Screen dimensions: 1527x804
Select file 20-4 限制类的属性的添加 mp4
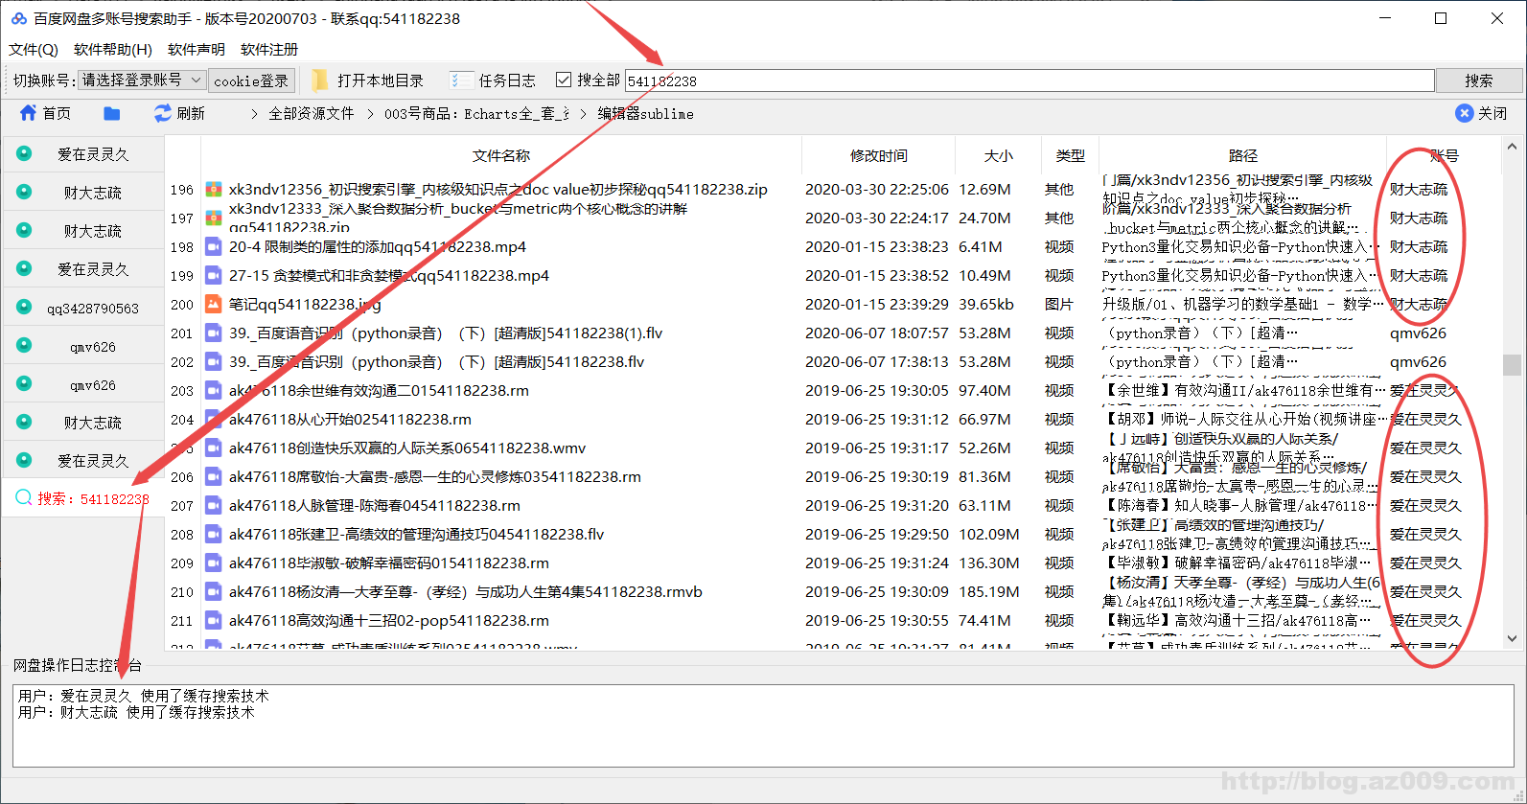378,247
